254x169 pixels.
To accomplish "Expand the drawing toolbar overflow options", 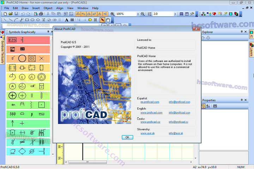I will click(113, 20).
